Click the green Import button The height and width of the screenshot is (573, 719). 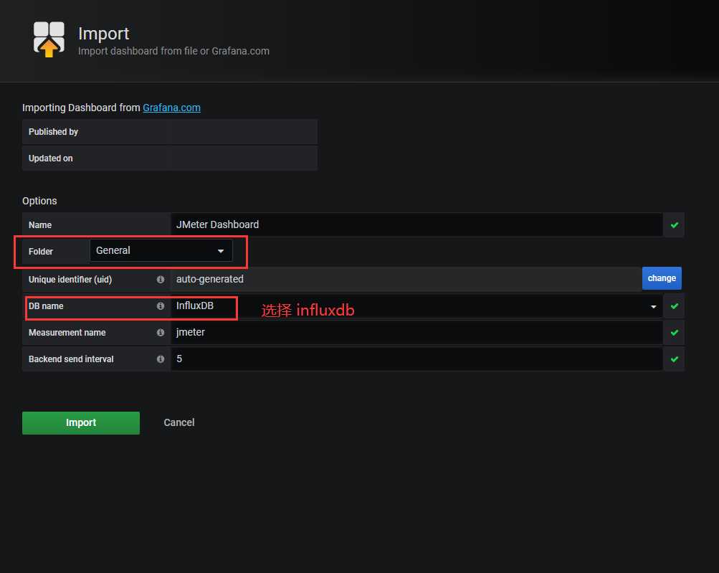[81, 422]
